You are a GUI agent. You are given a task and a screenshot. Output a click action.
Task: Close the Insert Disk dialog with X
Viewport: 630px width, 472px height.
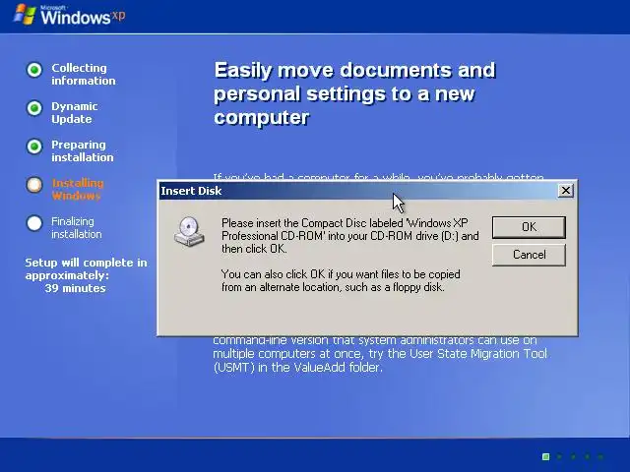[x=565, y=190]
